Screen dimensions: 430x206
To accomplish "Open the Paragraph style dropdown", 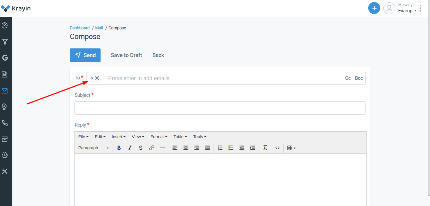I will tap(93, 148).
